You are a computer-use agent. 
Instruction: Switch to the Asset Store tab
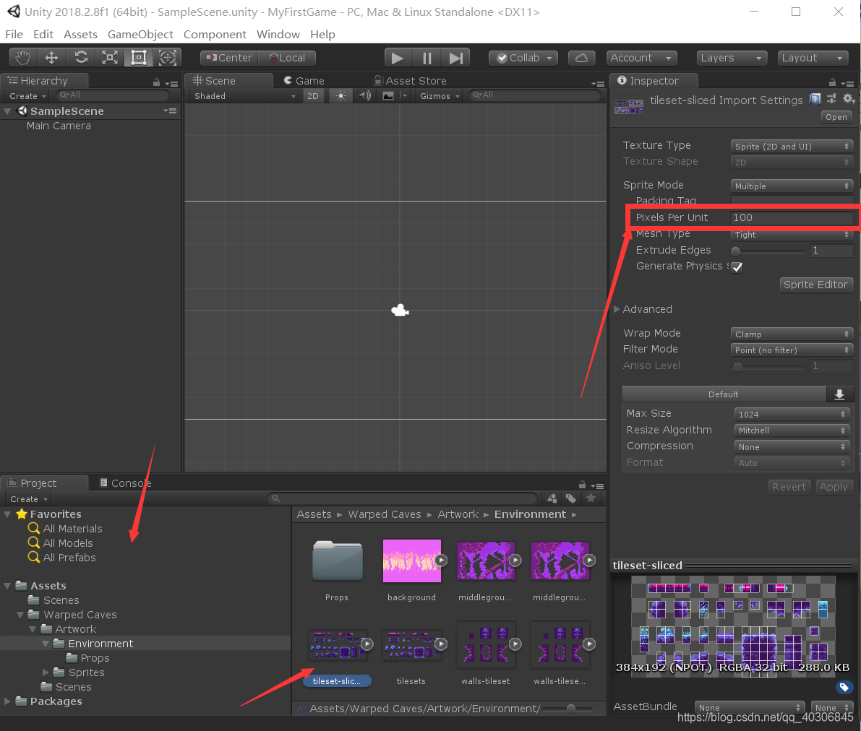coord(410,81)
